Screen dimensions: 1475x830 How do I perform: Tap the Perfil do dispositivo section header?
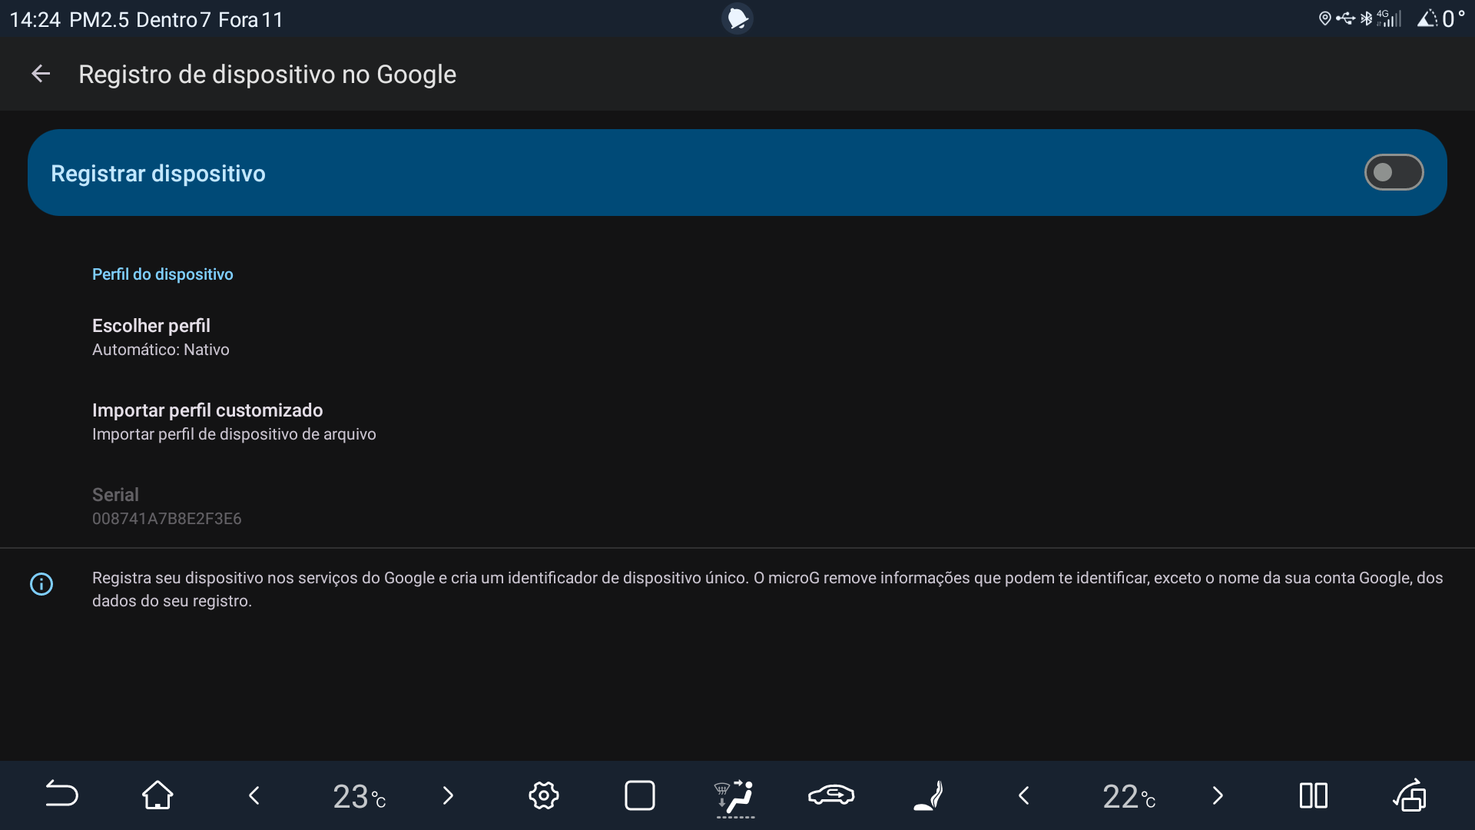click(162, 274)
